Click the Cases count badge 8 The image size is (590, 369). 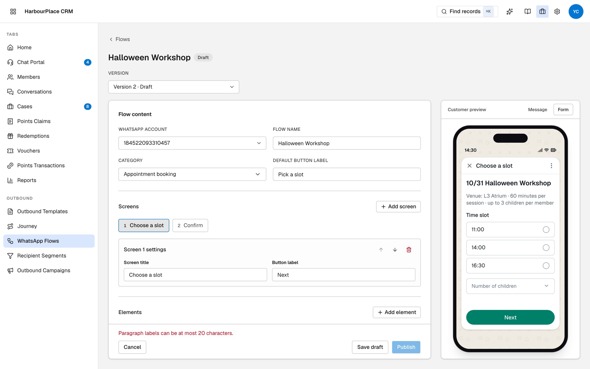pos(88,106)
